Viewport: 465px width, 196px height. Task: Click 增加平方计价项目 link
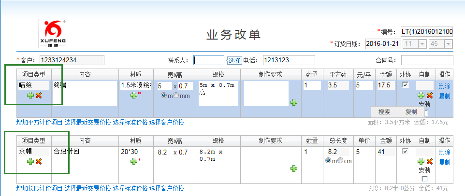point(39,122)
